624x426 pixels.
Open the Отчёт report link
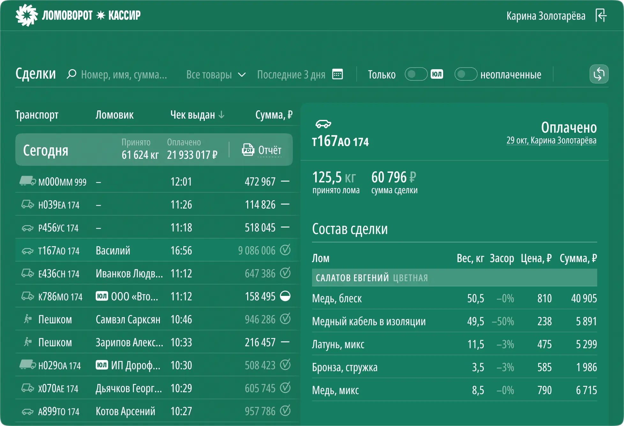coord(270,150)
